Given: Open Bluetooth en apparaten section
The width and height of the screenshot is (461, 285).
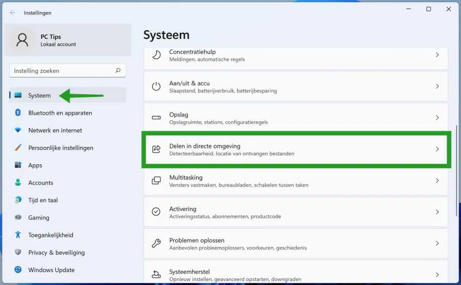Looking at the screenshot, I should pos(68,113).
